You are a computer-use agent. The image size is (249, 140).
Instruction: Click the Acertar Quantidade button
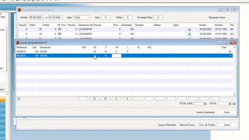pos(205,112)
